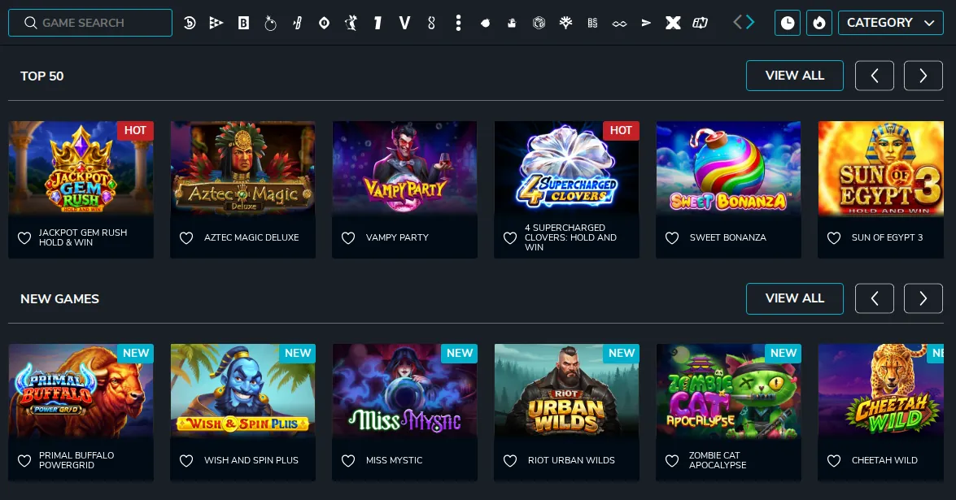
Task: Select the wavy infinity provider icon
Action: [619, 24]
